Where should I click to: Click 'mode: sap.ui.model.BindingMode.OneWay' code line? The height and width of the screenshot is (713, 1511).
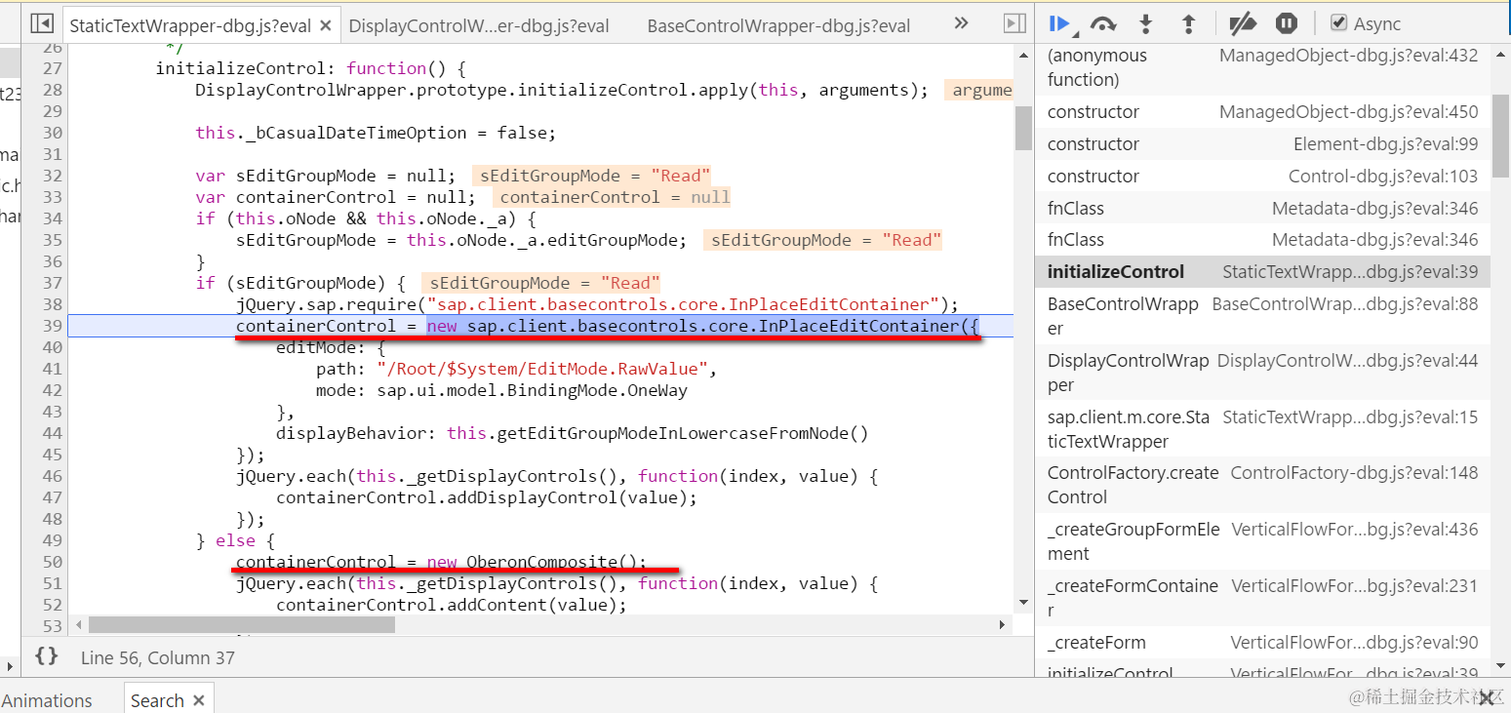[x=501, y=390]
